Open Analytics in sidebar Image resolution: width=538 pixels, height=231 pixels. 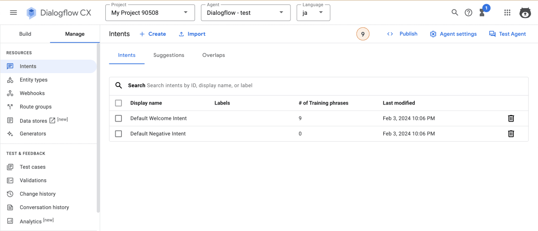[30, 222]
